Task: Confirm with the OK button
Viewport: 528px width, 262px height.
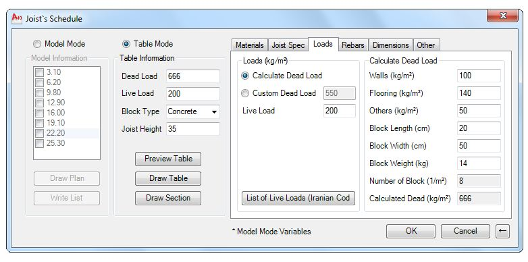Action: coord(411,231)
